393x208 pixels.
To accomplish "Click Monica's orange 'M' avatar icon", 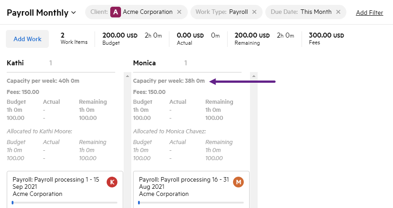I will click(x=238, y=182).
